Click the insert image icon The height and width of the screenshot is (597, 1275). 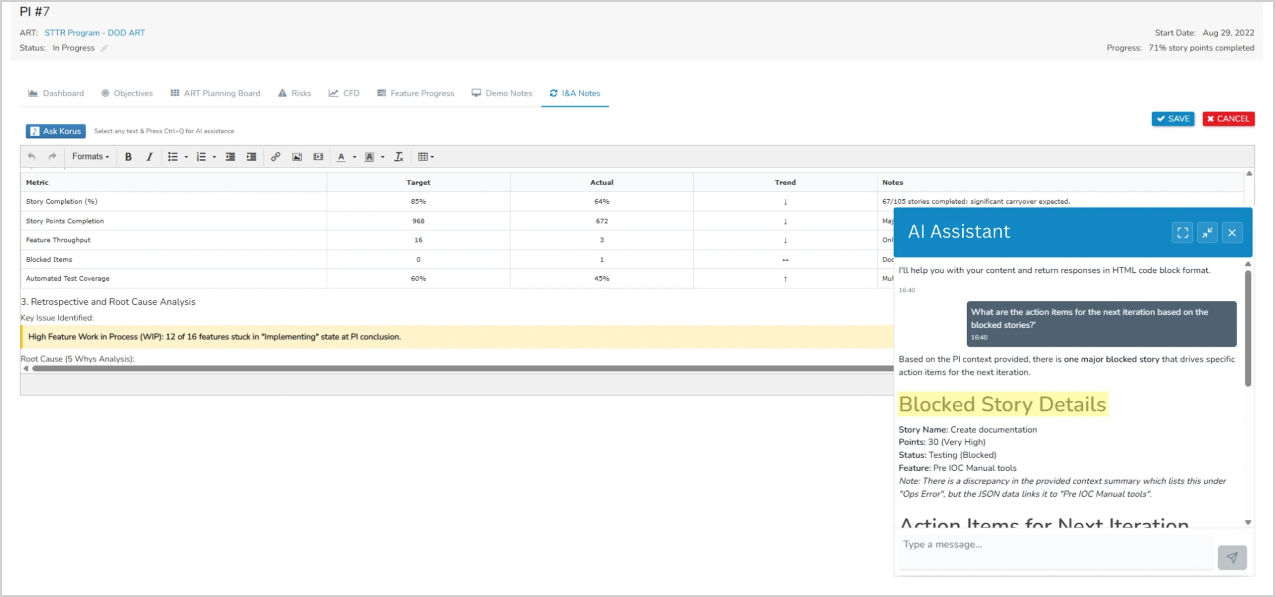[x=297, y=157]
